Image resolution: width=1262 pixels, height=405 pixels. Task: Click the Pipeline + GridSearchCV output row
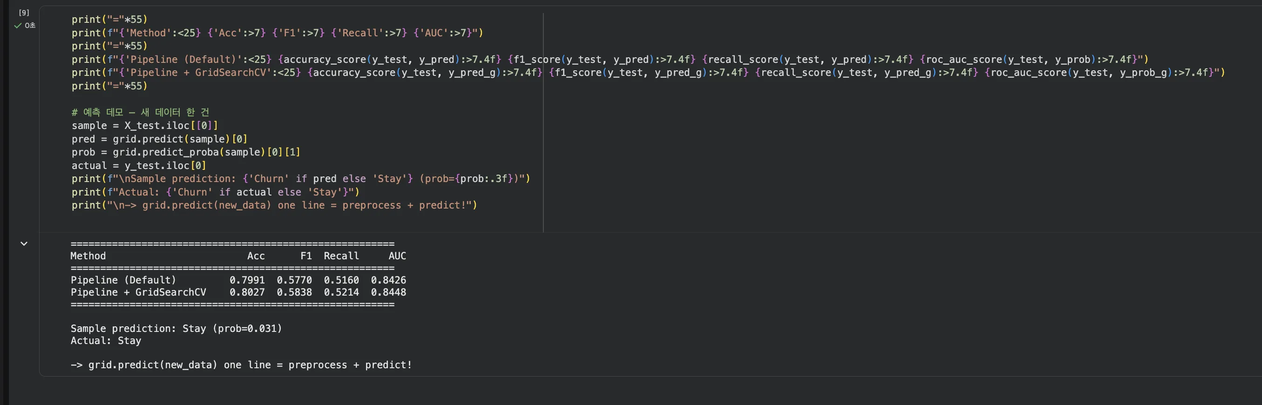click(238, 292)
